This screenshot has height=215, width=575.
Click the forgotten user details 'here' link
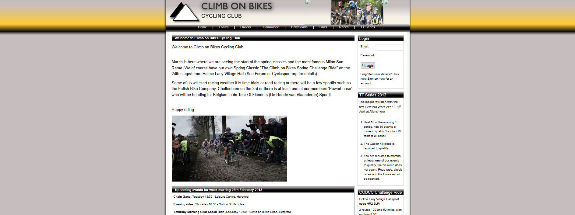(363, 79)
